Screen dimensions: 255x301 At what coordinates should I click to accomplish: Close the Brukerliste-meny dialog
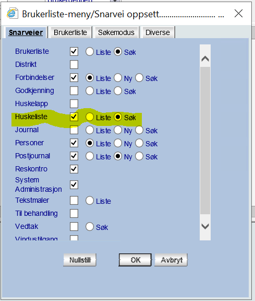238,14
